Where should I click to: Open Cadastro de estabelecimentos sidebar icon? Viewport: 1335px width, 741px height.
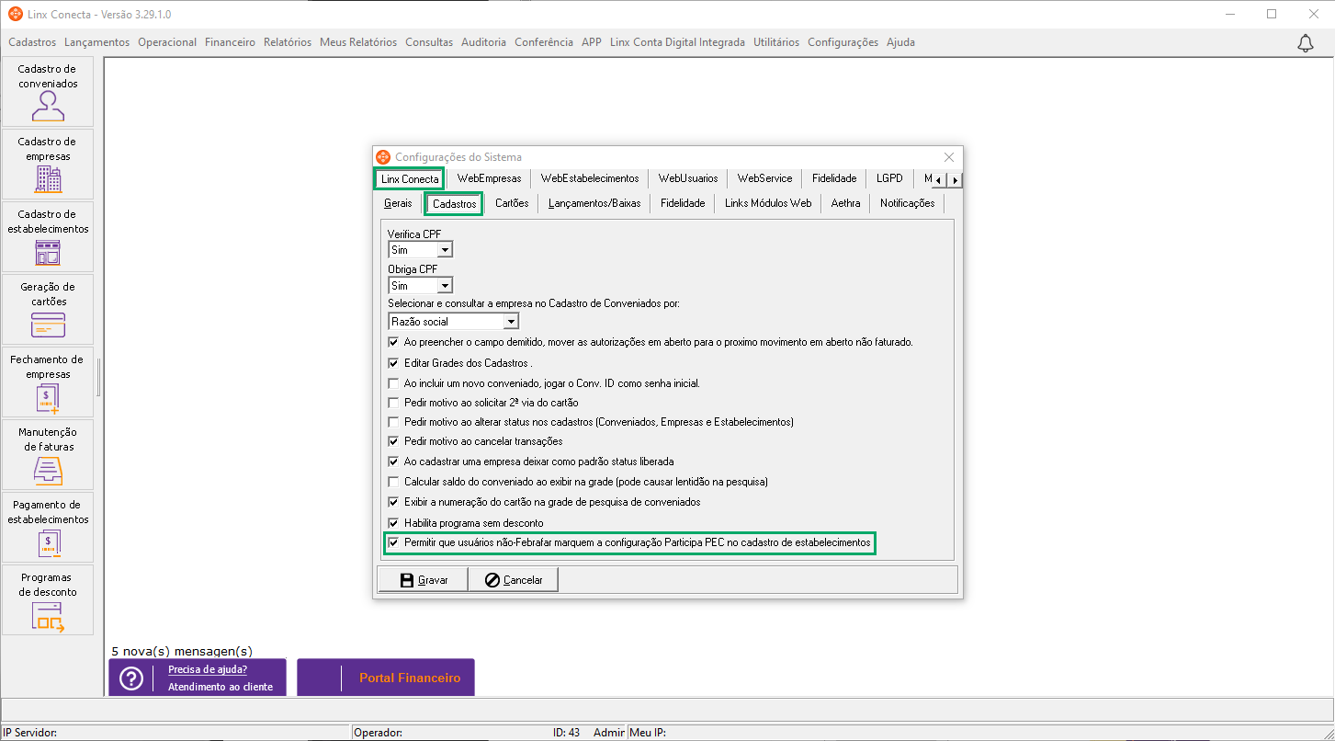pos(48,237)
